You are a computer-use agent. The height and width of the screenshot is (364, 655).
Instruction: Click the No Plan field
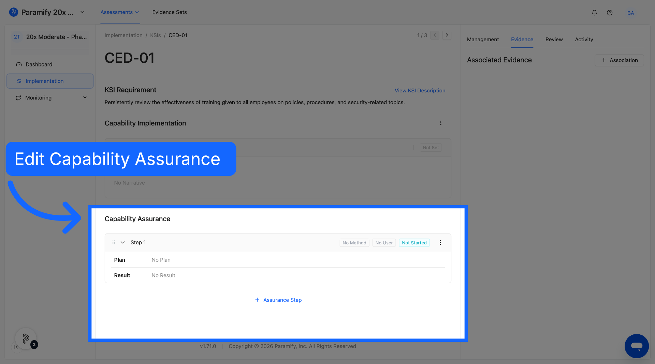tap(161, 260)
